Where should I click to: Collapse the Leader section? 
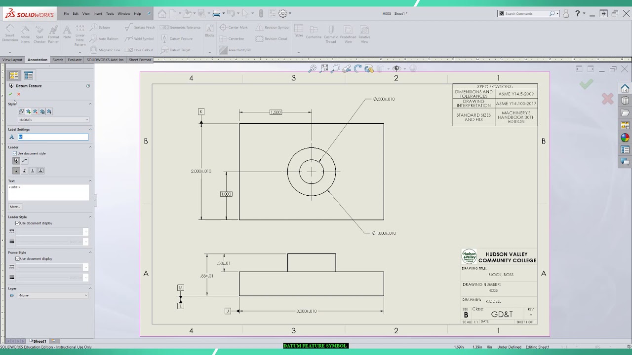click(90, 147)
